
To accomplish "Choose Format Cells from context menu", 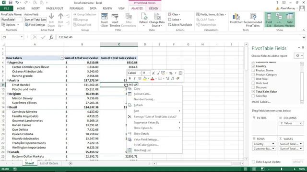I will (142, 94).
